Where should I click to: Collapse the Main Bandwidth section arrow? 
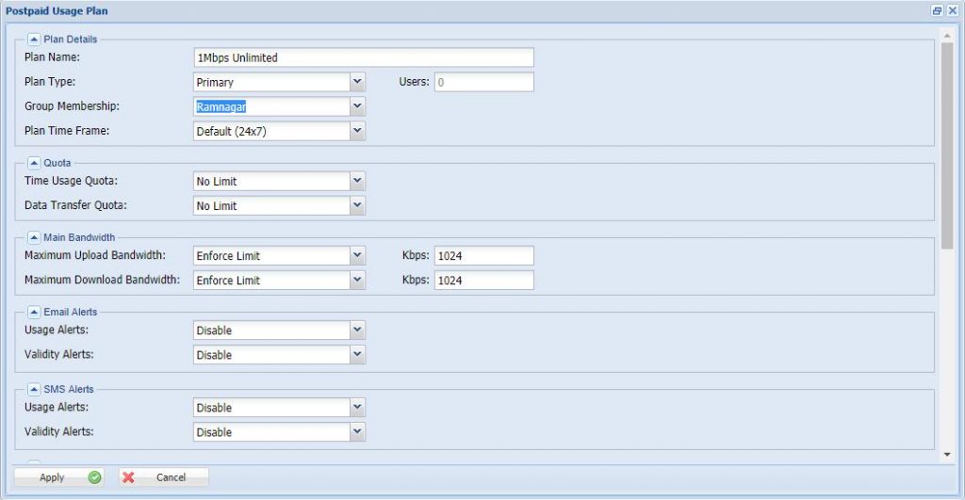point(34,237)
